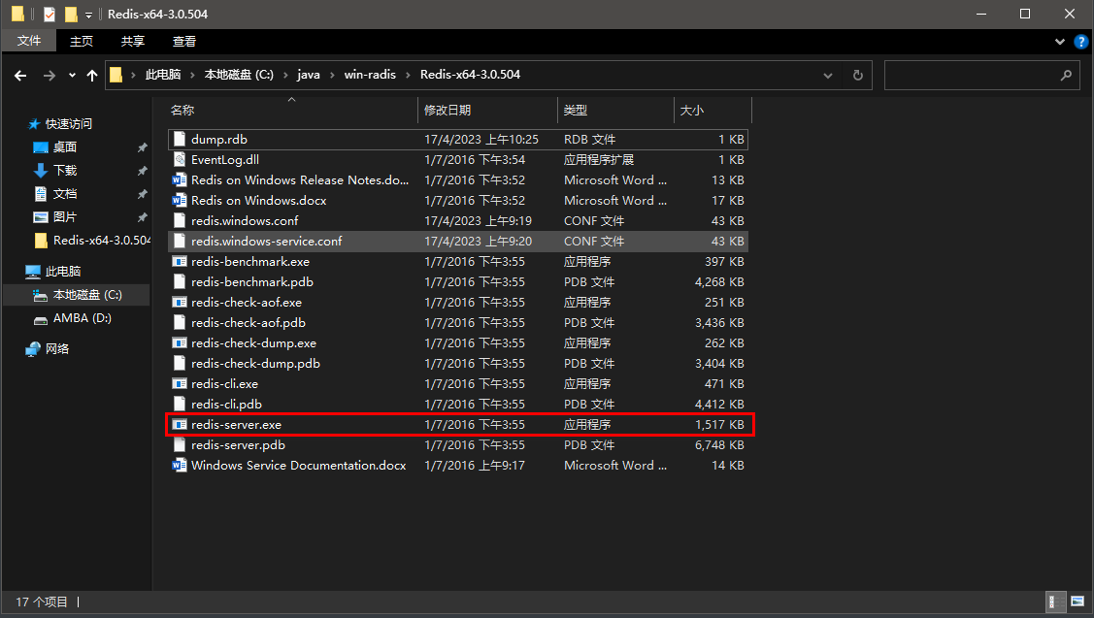Select Windows Service Documentation.docx Word icon
Screen dimensions: 1094x618
click(180, 466)
